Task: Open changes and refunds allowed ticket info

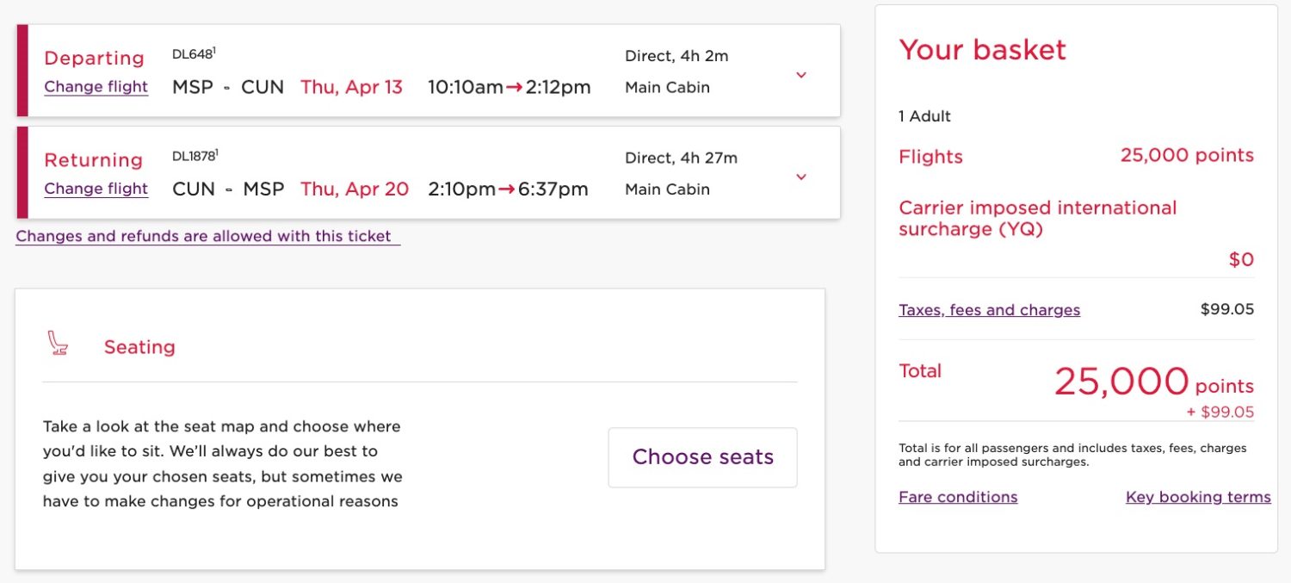Action: click(x=207, y=236)
